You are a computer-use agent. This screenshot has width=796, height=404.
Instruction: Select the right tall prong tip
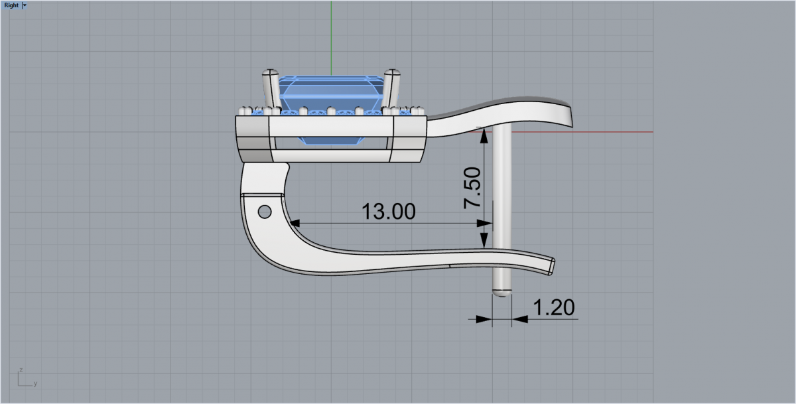392,72
